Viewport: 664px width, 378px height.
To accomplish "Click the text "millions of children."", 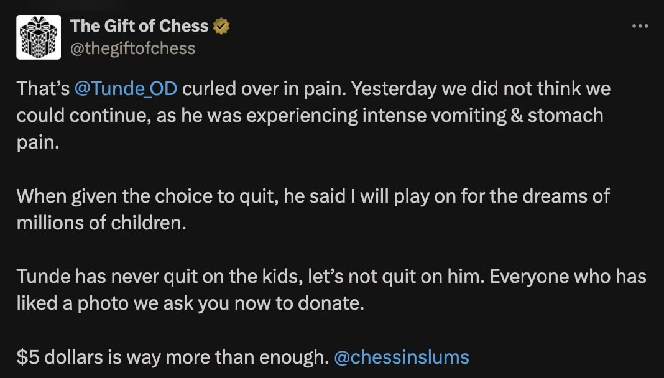I will click(x=101, y=223).
